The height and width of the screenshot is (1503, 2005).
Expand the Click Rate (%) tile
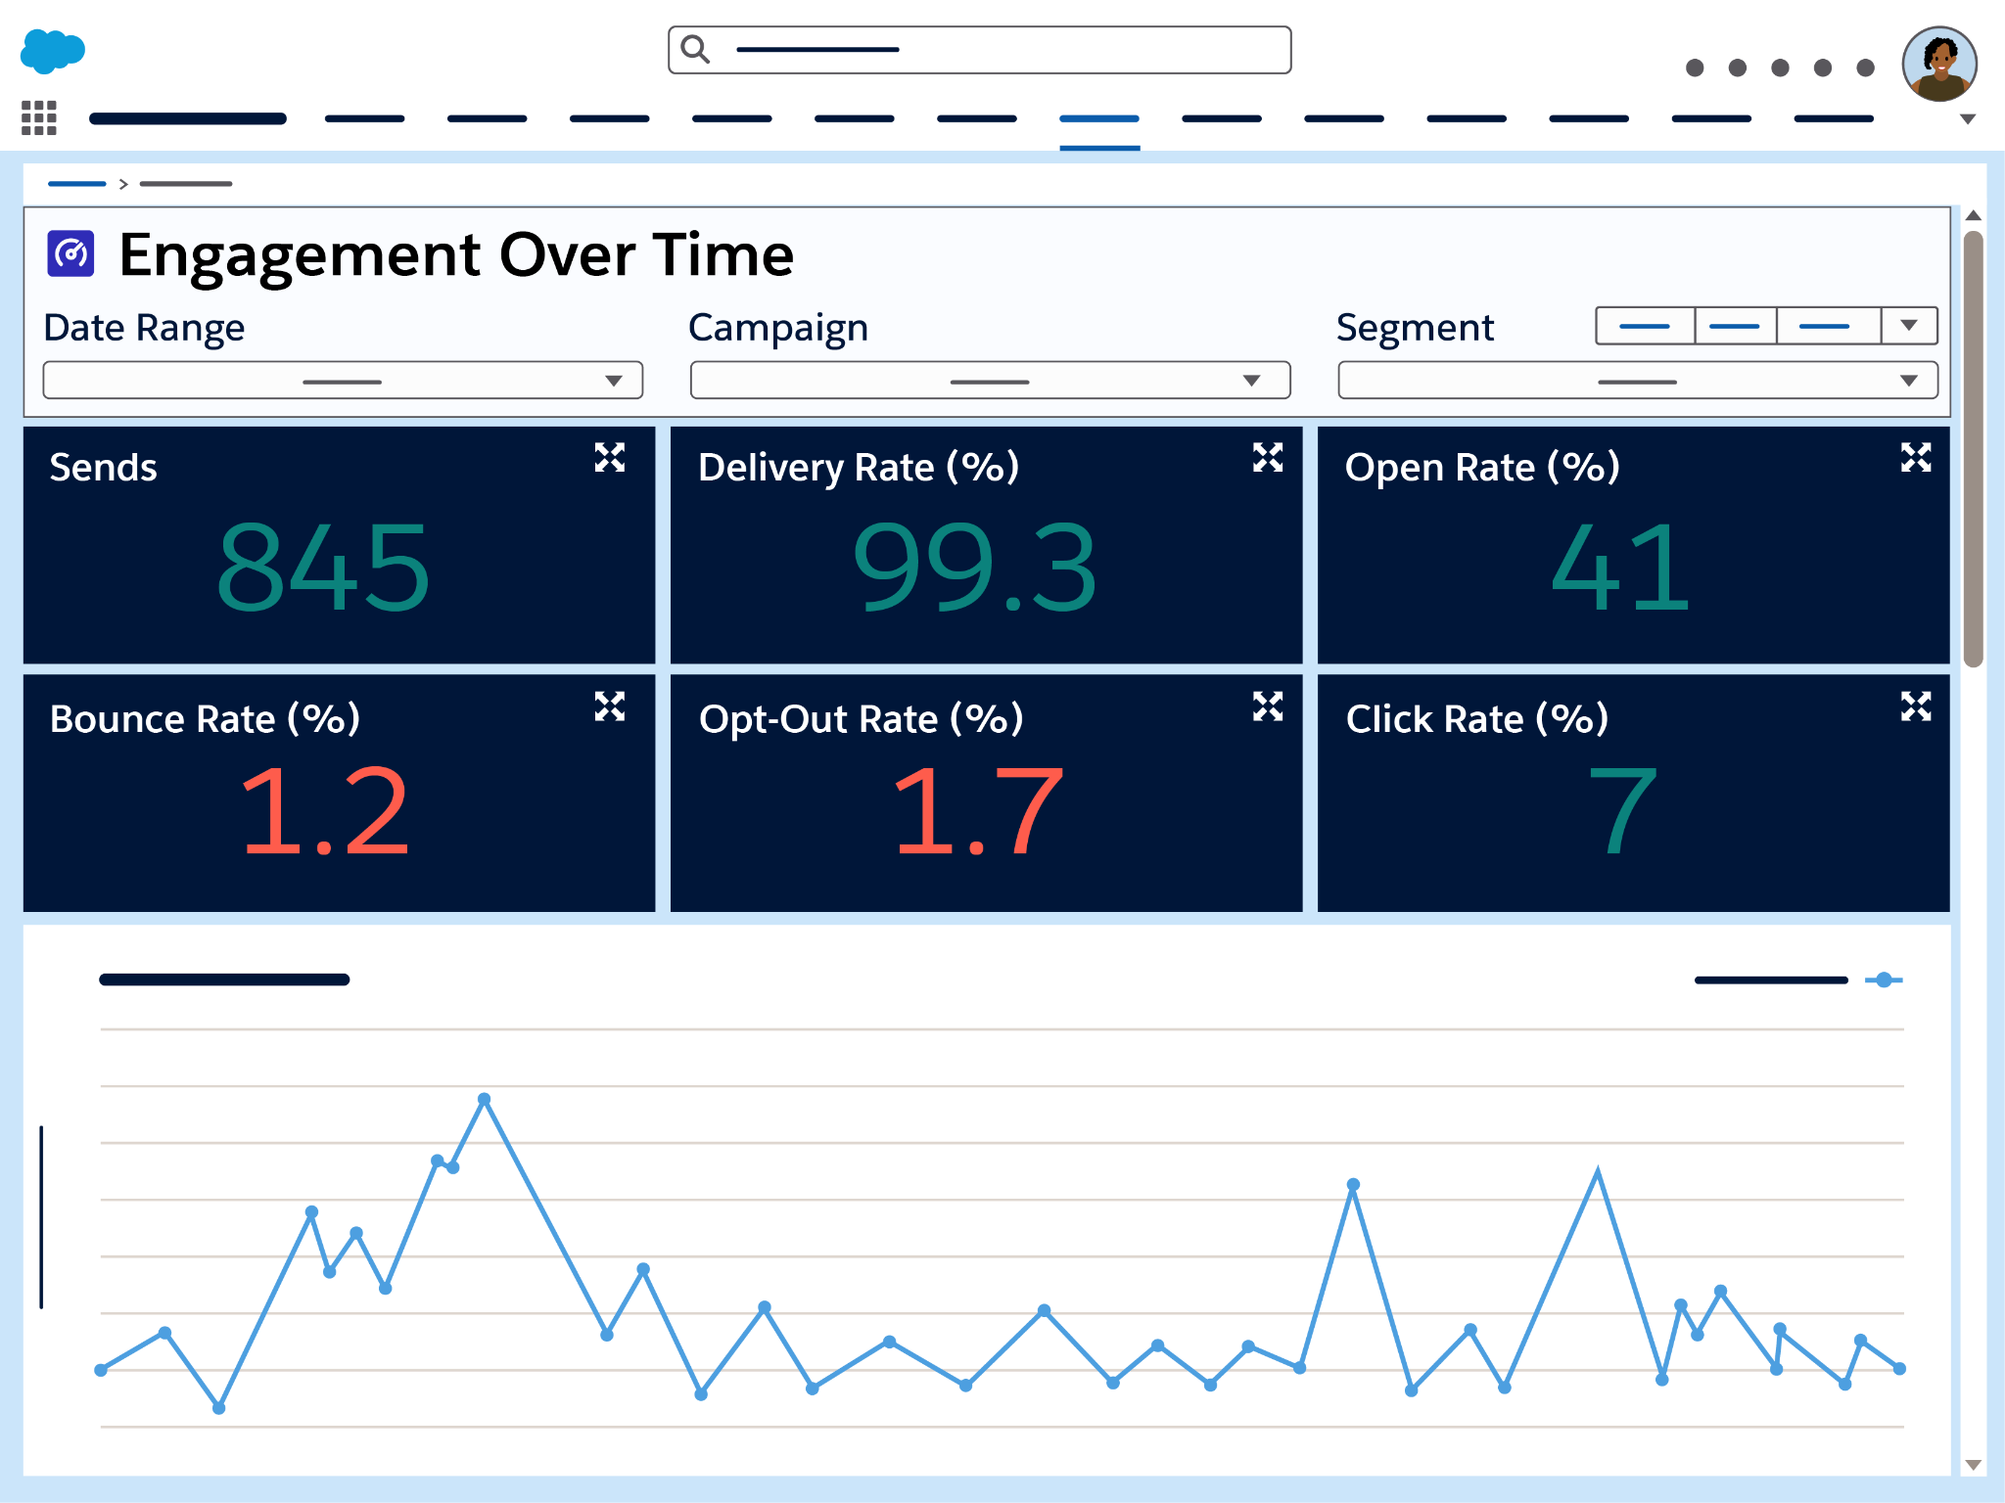tap(1916, 706)
